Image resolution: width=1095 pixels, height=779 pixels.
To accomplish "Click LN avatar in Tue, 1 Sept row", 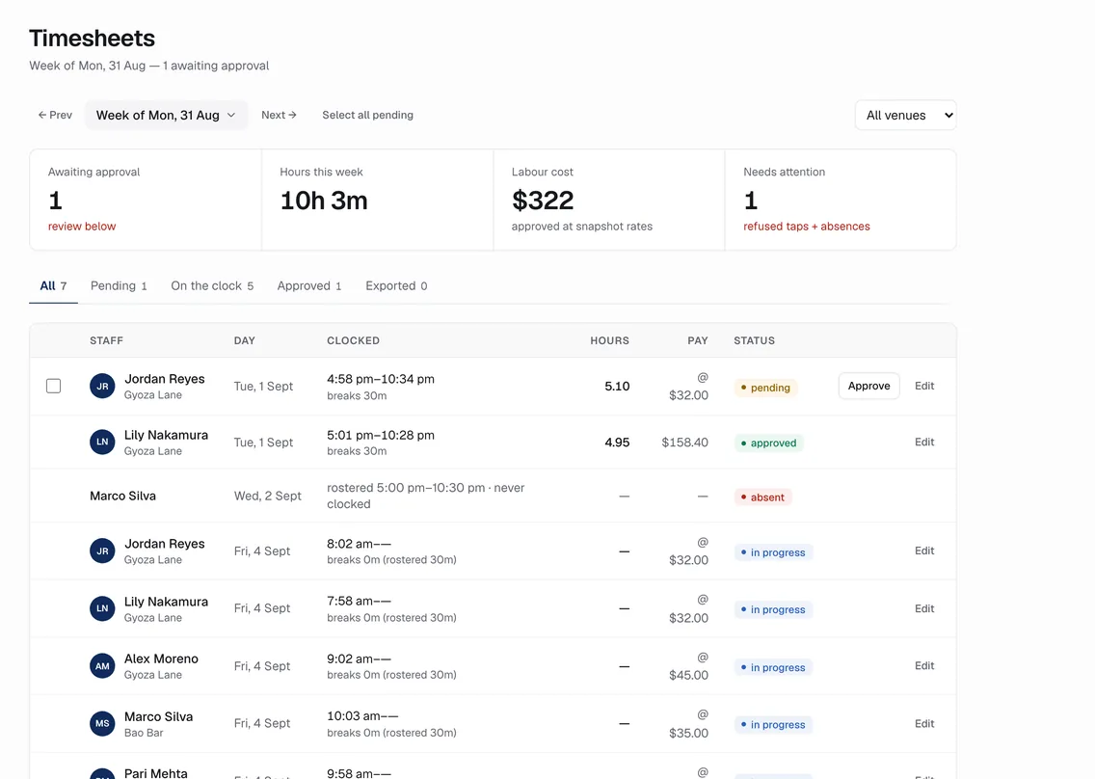I will (x=102, y=443).
